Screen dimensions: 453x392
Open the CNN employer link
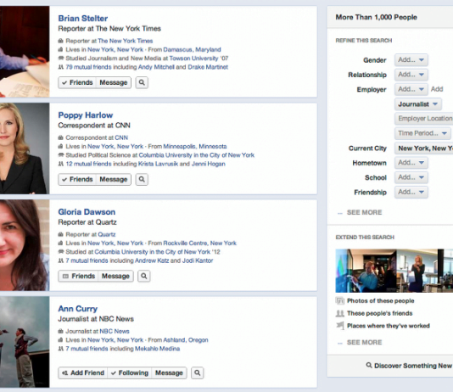(x=121, y=137)
